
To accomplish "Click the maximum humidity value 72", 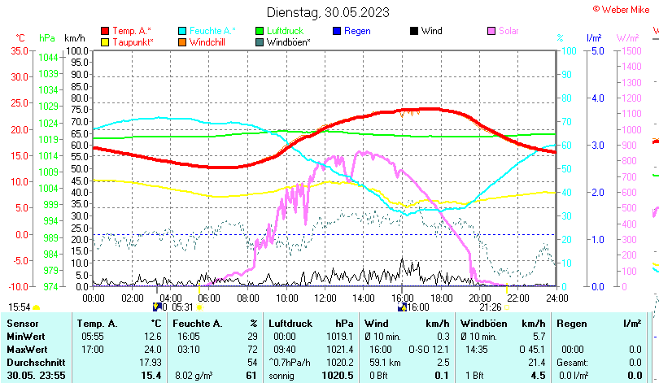I will point(252,350).
